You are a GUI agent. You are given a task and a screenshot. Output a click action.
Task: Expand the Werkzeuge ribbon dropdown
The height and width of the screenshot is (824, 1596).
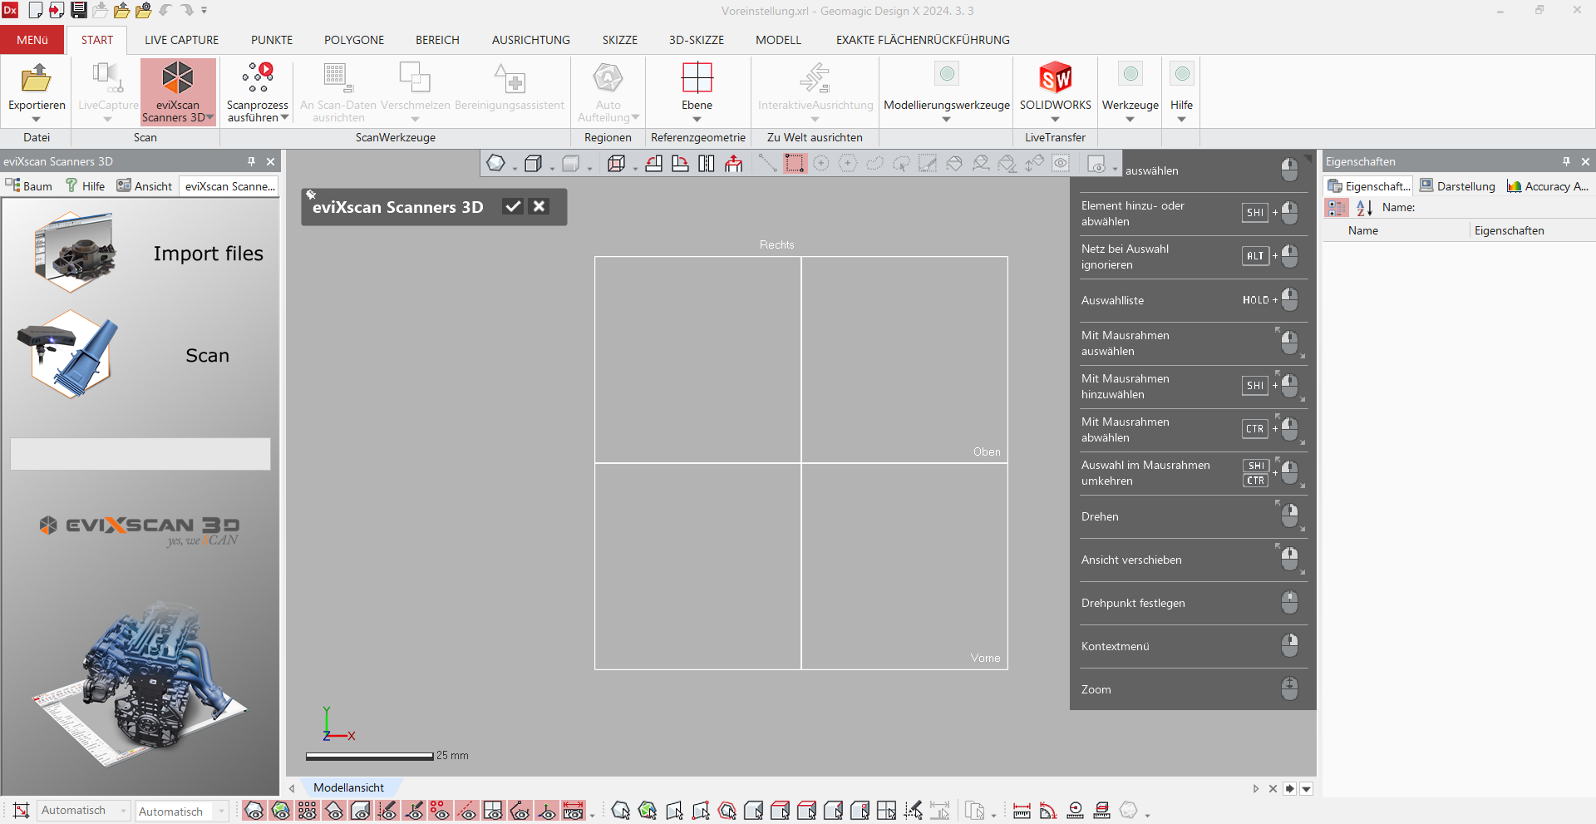click(1130, 119)
